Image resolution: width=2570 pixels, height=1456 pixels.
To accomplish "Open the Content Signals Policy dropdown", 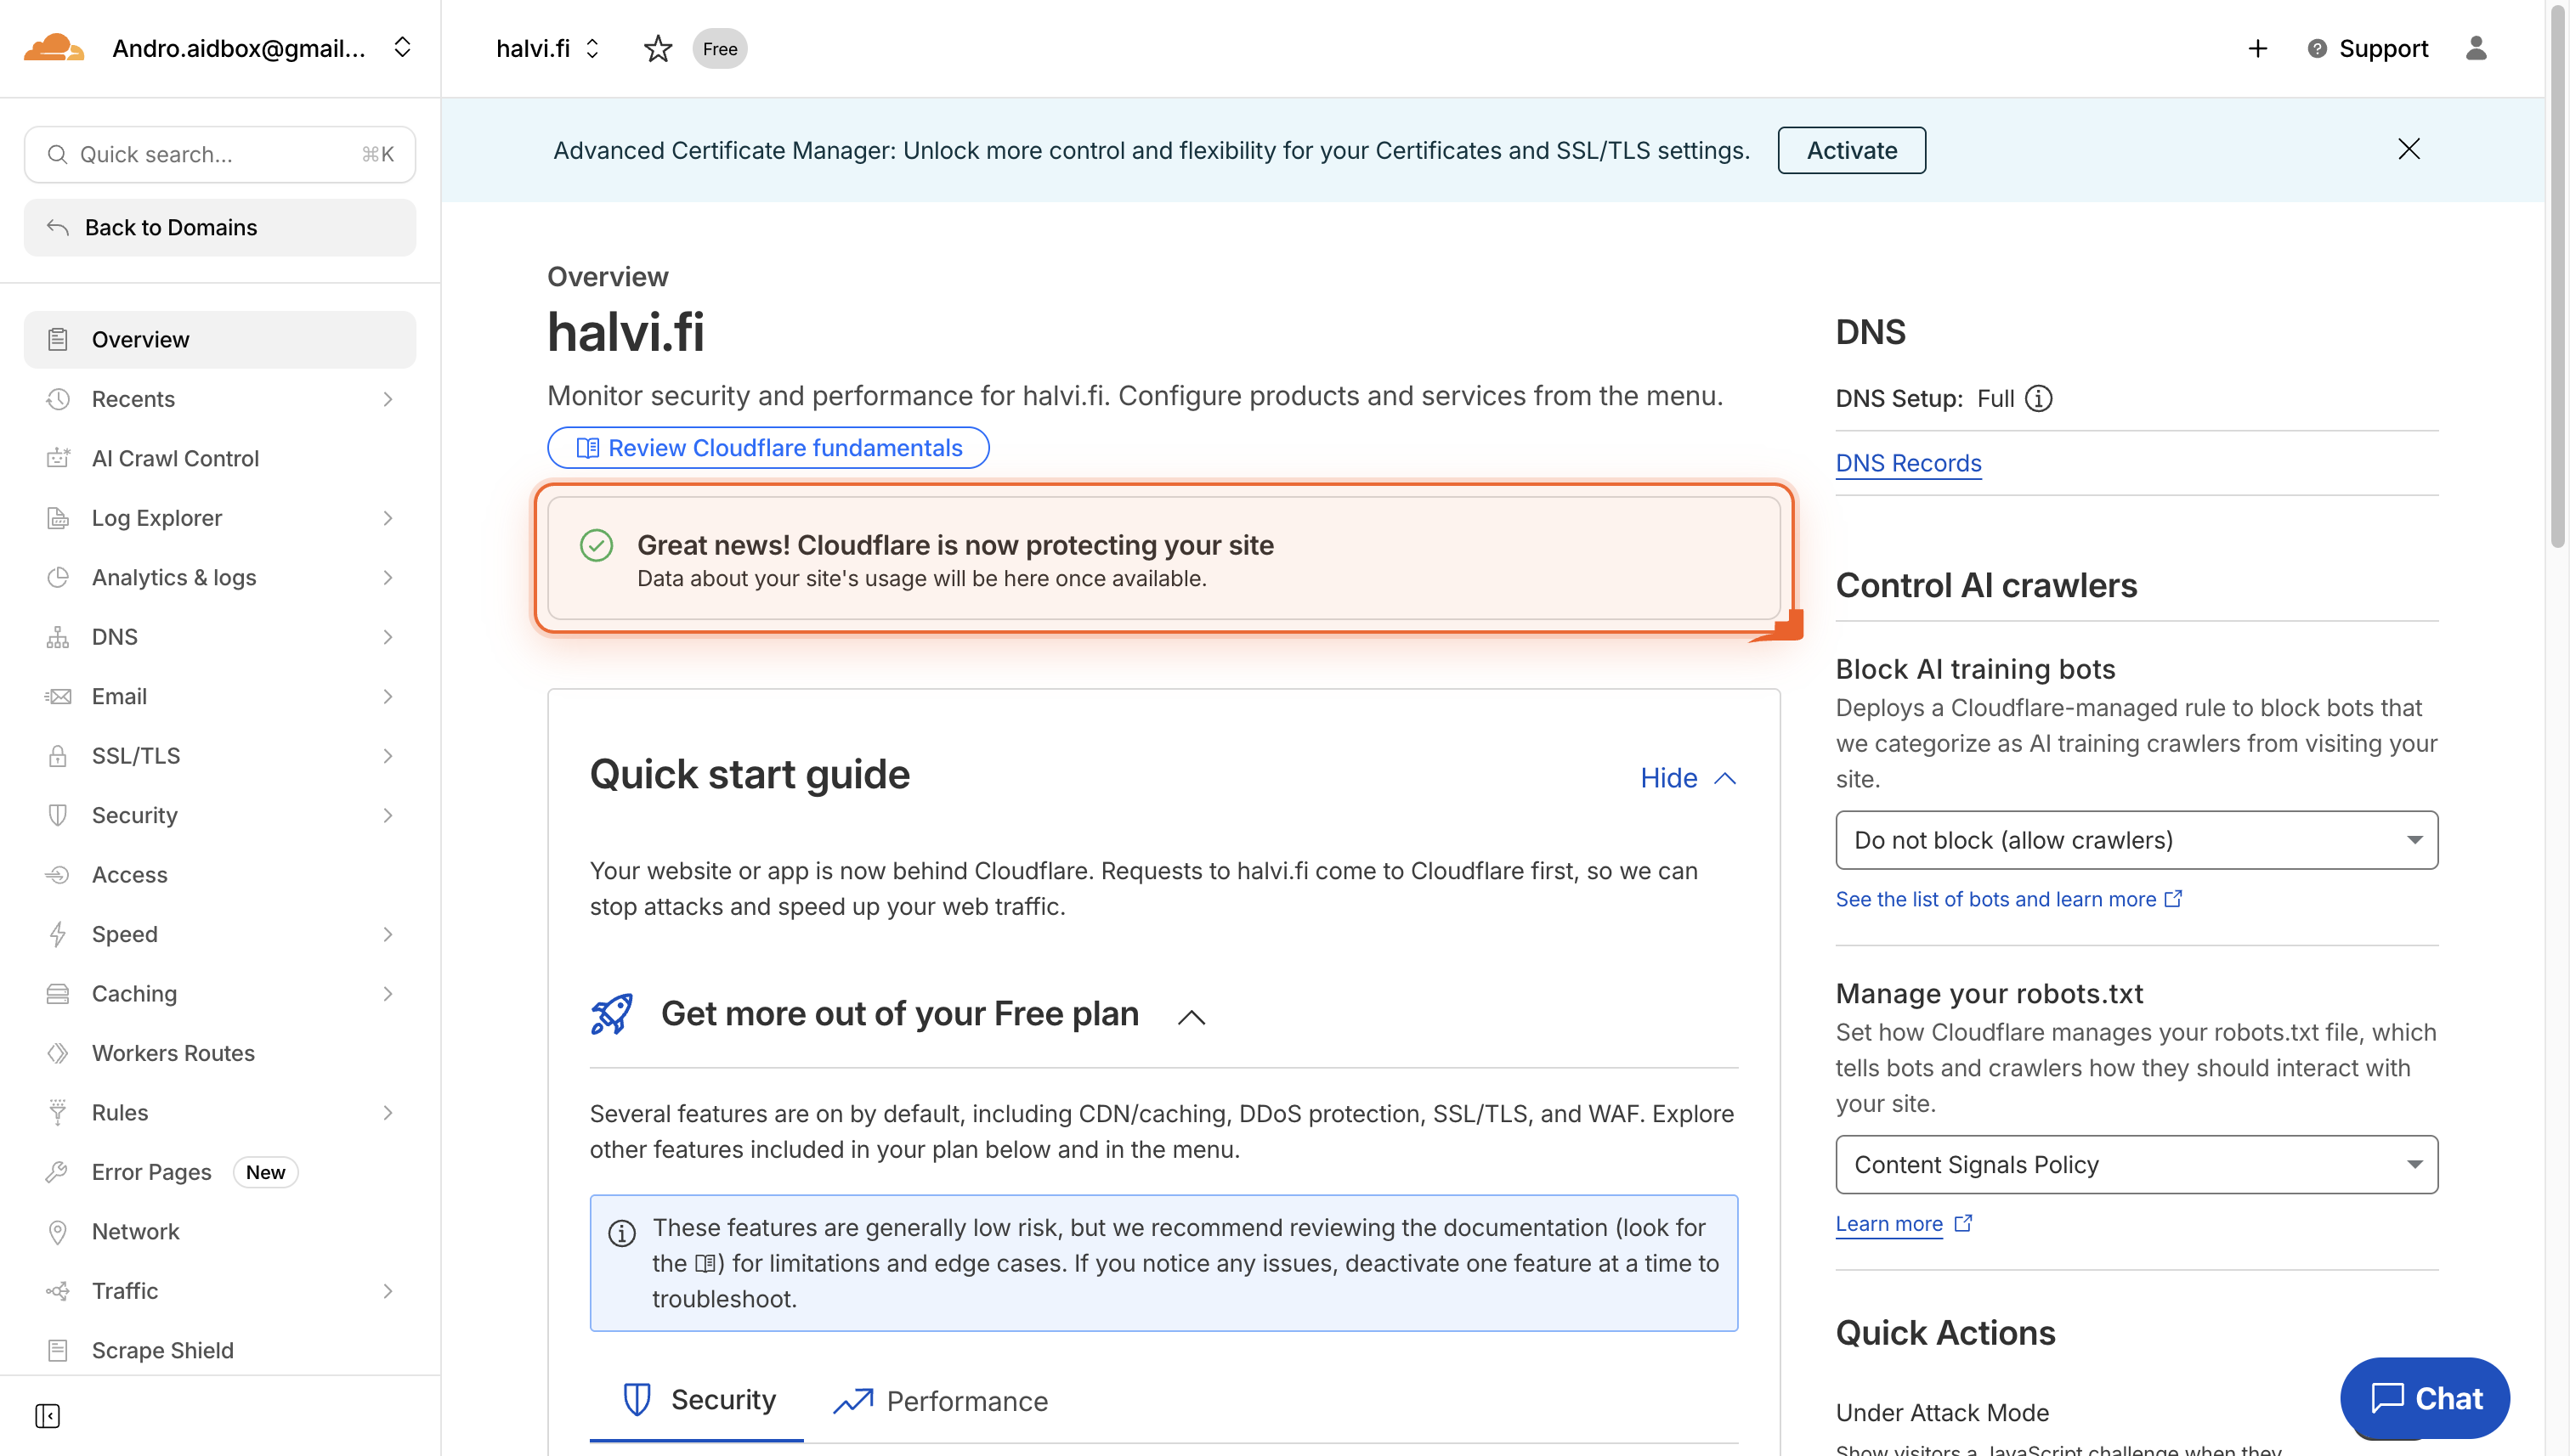I will tap(2136, 1164).
